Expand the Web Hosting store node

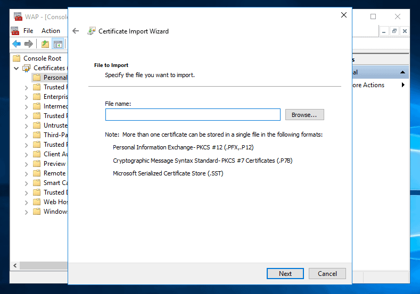(26, 202)
